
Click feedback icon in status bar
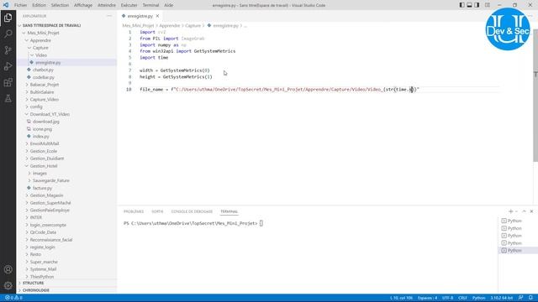click(x=520, y=298)
